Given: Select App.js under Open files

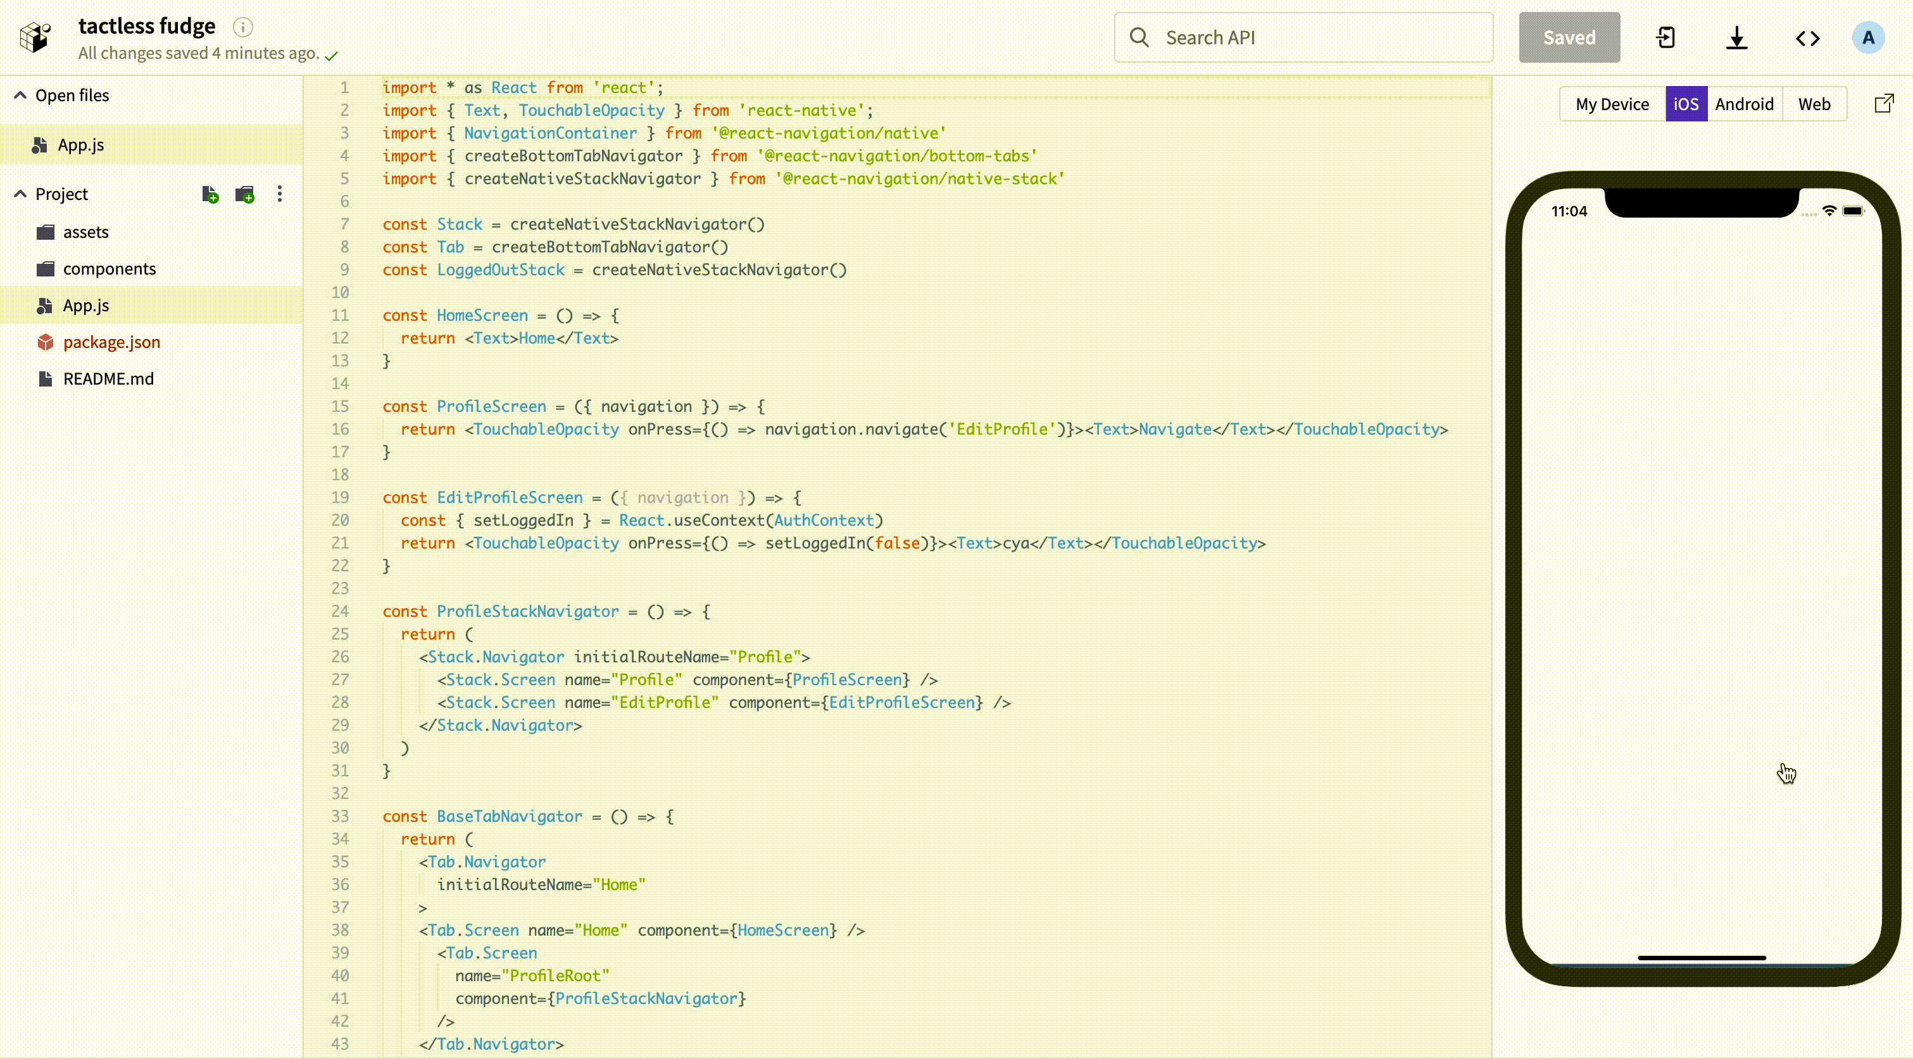Looking at the screenshot, I should point(151,145).
